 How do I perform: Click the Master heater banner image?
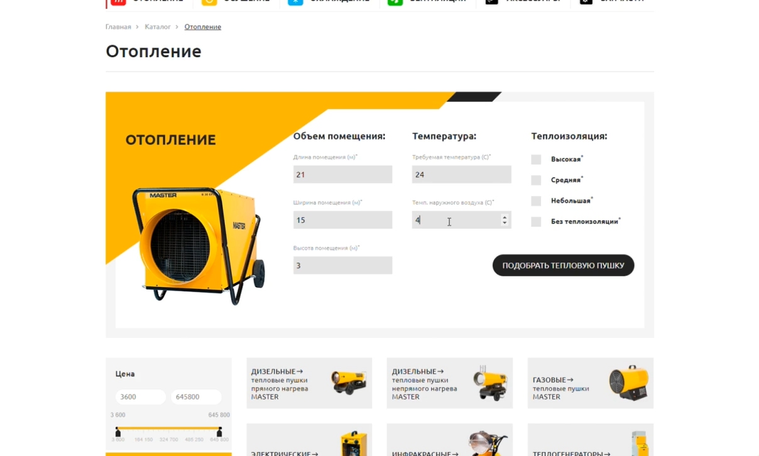(199, 245)
